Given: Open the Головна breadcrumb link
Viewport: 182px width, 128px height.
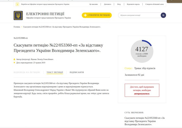Looking at the screenshot, I should [17, 27].
